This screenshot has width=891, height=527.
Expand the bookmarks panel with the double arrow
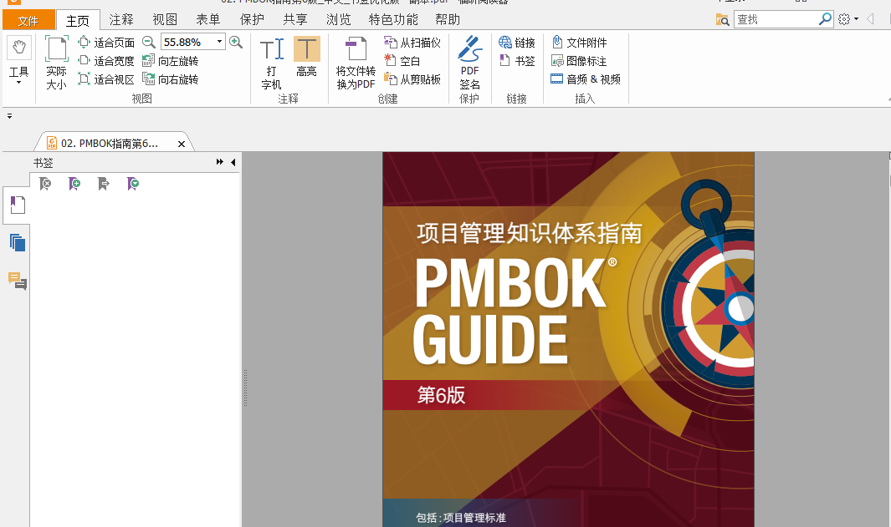(x=220, y=162)
